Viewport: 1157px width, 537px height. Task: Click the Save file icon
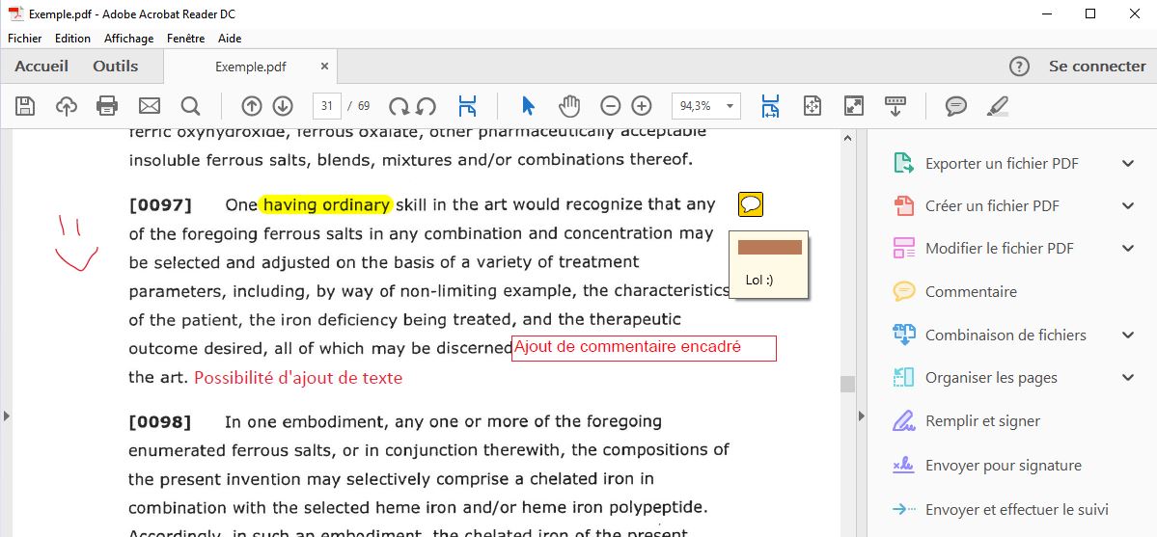click(x=25, y=106)
